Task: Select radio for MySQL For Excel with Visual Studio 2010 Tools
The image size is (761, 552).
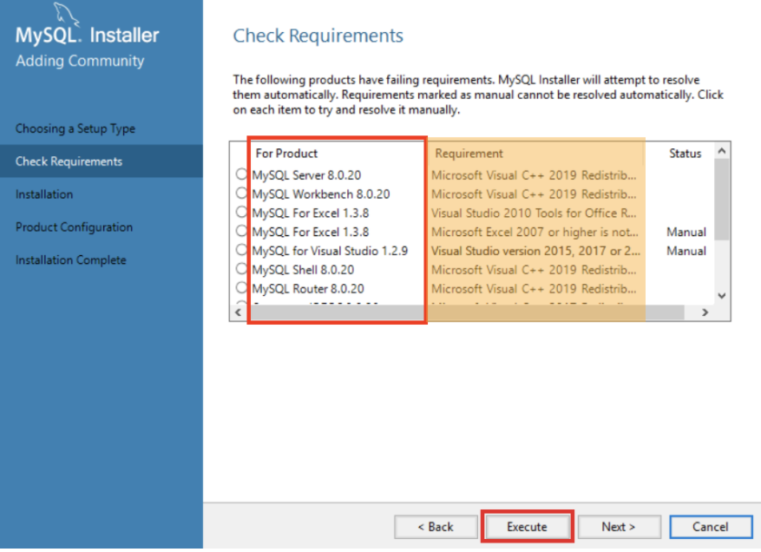Action: tap(242, 212)
